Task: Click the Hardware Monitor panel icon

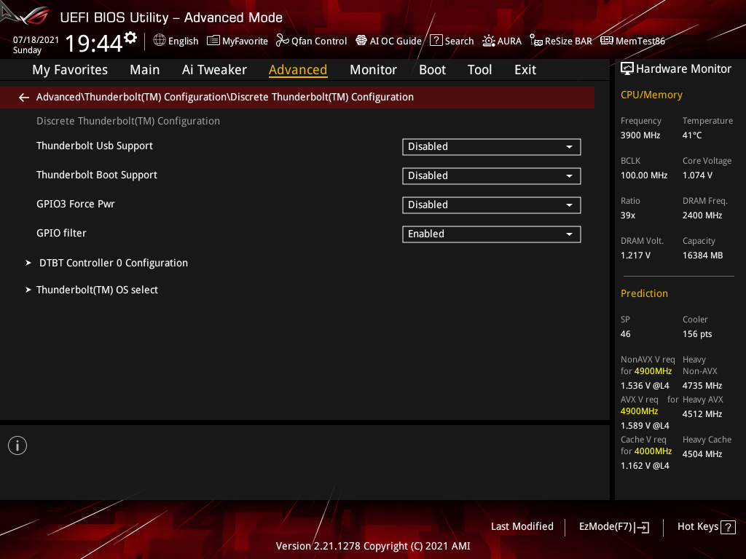Action: coord(627,68)
